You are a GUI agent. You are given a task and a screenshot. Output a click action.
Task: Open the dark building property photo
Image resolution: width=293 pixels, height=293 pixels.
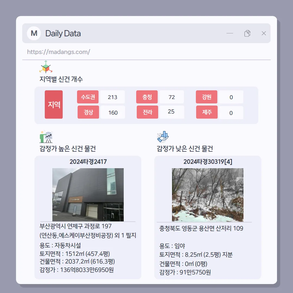(x=88, y=195)
